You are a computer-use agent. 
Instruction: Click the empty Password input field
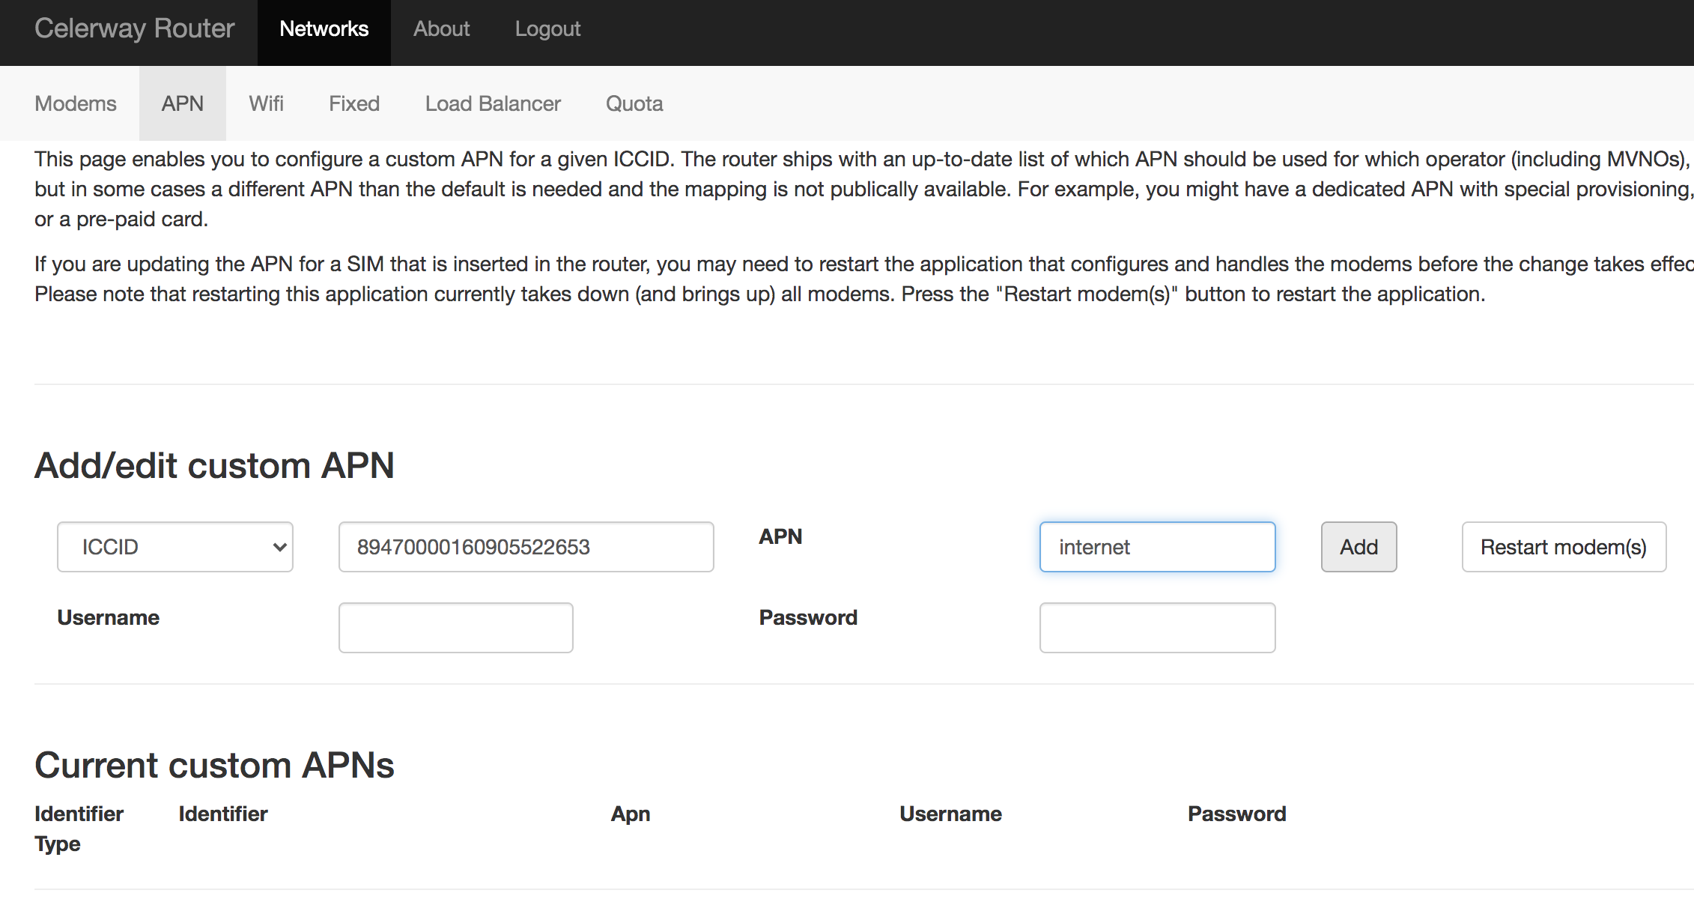tap(1157, 628)
